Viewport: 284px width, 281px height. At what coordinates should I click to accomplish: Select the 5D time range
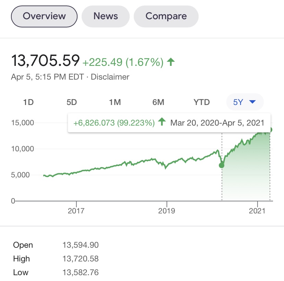coord(72,102)
